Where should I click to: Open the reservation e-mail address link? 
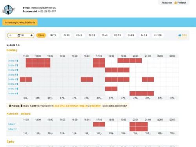click(44, 8)
